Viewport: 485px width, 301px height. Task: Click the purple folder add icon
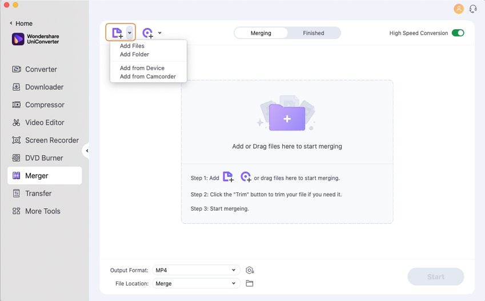(287, 117)
